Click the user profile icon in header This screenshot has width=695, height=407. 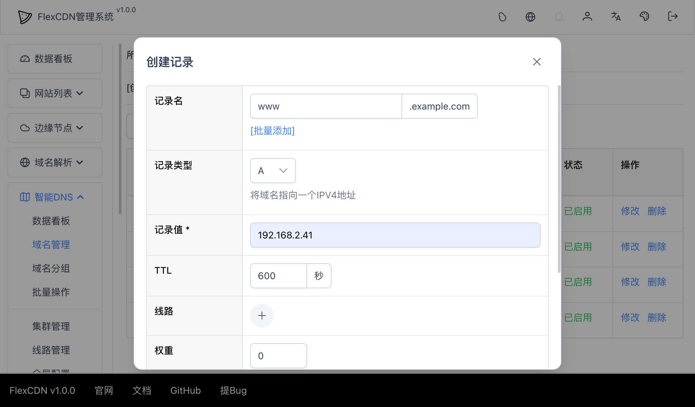pyautogui.click(x=587, y=17)
